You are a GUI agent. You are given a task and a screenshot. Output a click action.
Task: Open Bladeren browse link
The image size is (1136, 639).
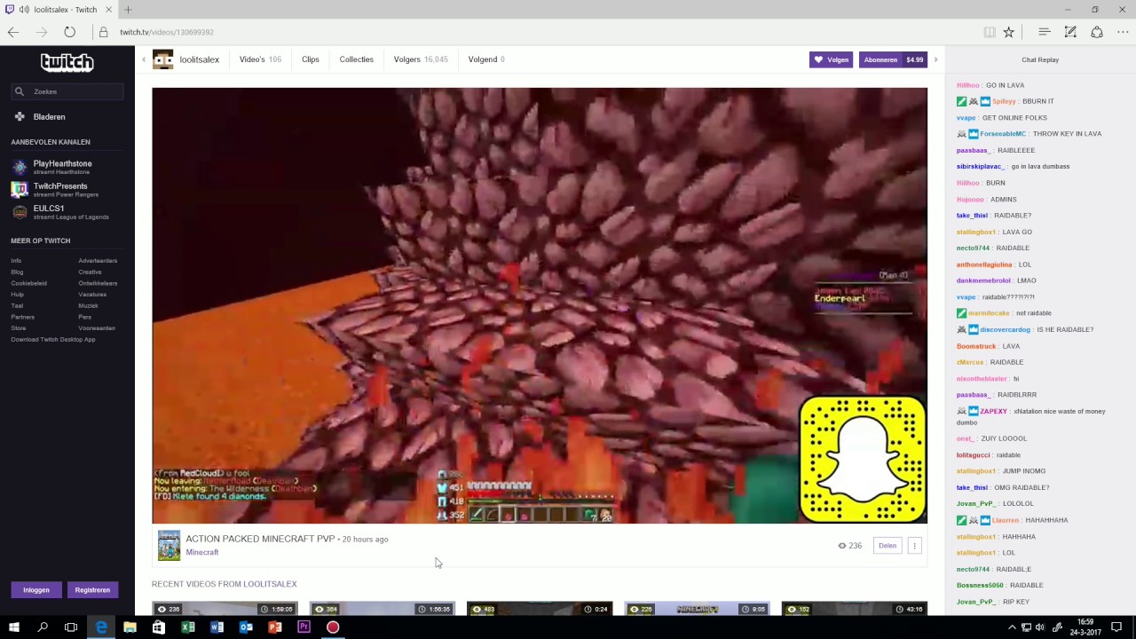click(x=49, y=116)
